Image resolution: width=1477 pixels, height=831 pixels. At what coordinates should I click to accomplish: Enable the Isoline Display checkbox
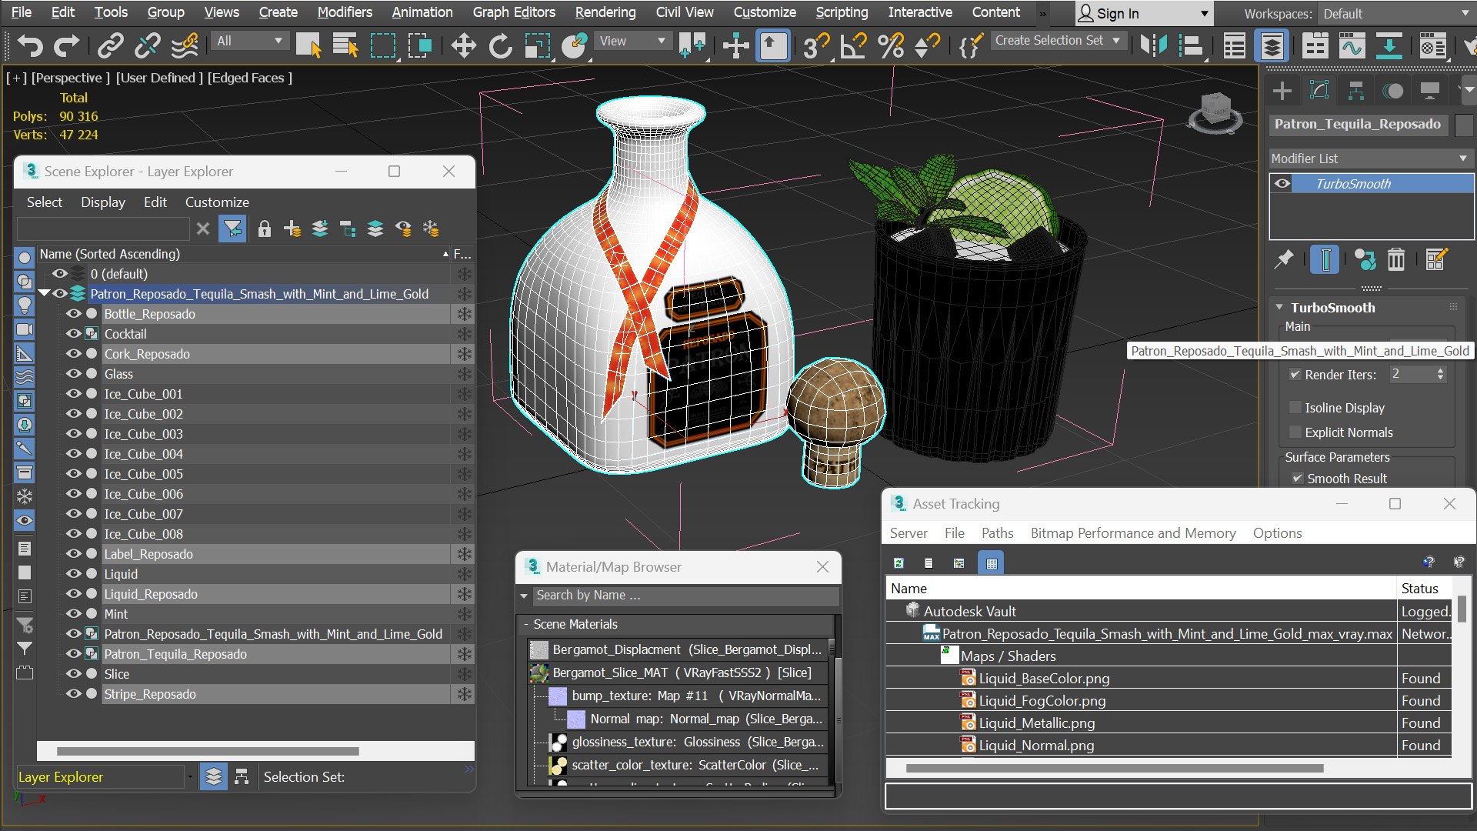pyautogui.click(x=1295, y=407)
